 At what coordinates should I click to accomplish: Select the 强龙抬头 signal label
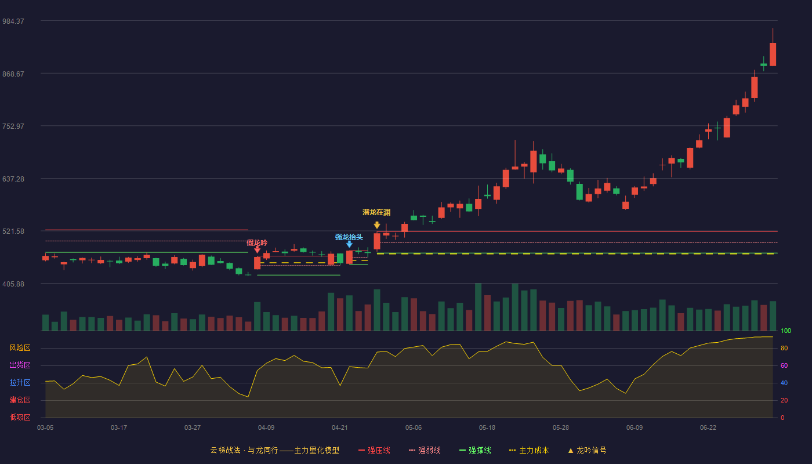[x=349, y=237]
